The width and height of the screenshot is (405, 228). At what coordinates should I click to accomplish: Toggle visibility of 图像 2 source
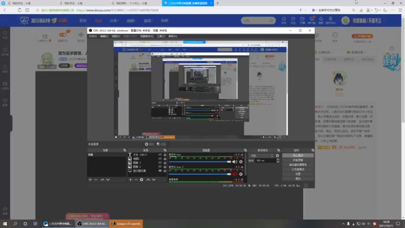[x=160, y=167]
